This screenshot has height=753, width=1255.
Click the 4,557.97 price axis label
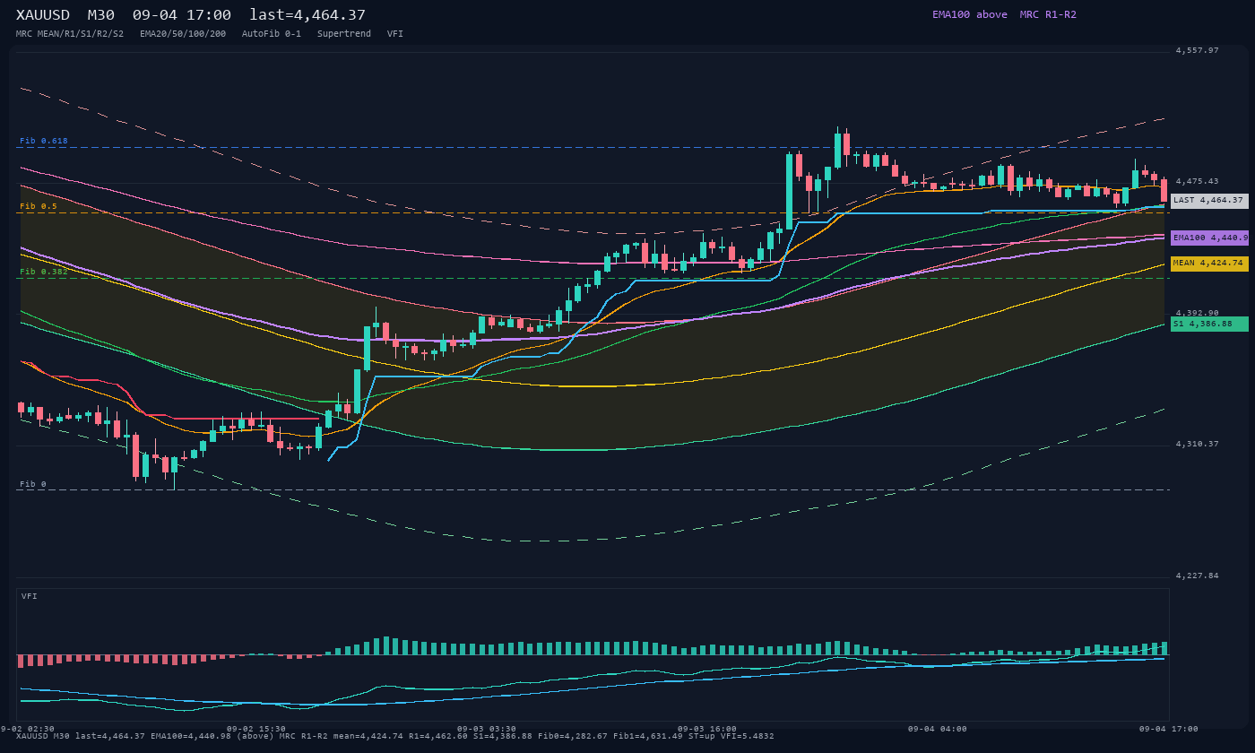click(1198, 50)
